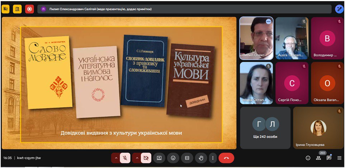Image resolution: width=345 pixels, height=168 pixels.
Task: Open the meeting details info icon
Action: point(308,158)
